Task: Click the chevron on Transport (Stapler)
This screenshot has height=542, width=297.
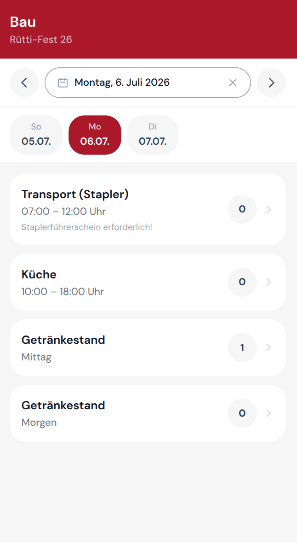Action: click(268, 209)
